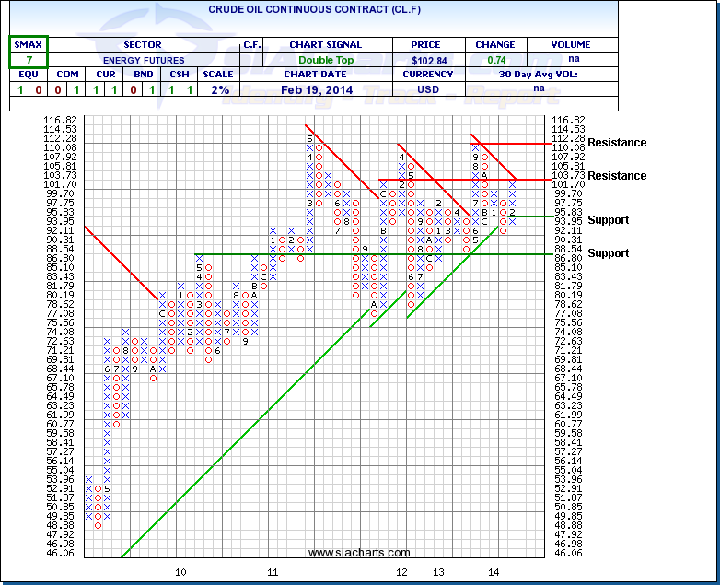Image resolution: width=720 pixels, height=585 pixels.
Task: Click the Support label near 93.95
Action: click(x=609, y=220)
